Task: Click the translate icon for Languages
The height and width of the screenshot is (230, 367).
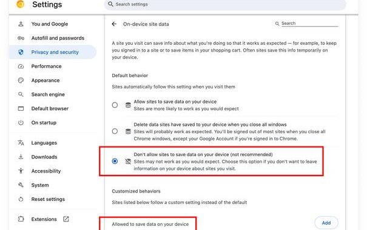Action: click(21, 143)
